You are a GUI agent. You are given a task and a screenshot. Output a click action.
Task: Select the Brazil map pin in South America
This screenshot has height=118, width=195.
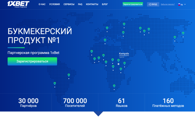click(69, 75)
